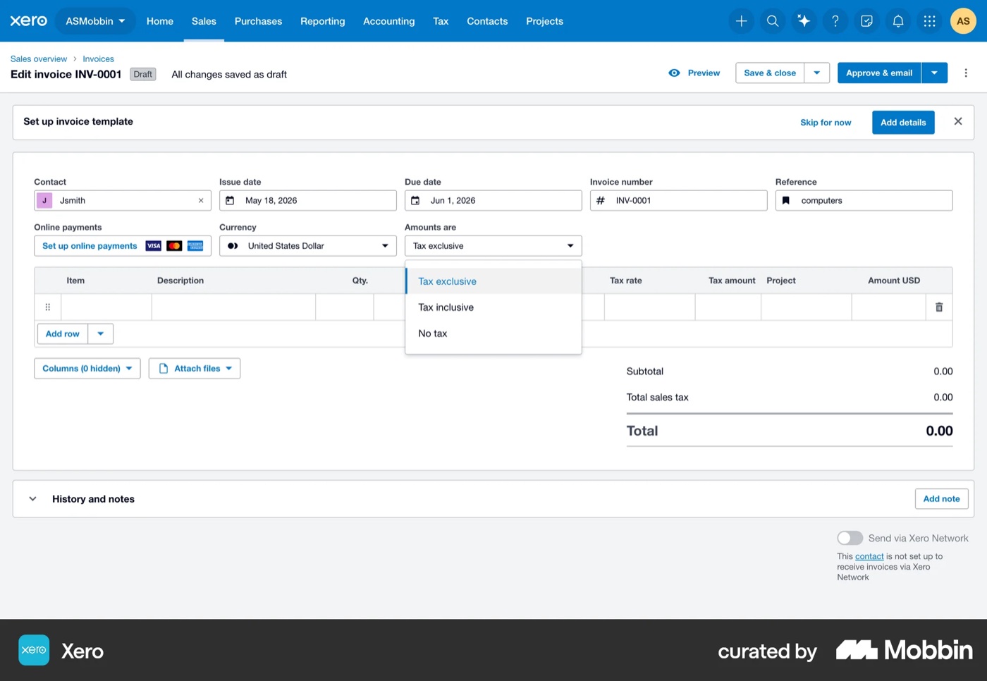Open the Attach files dropdown
987x681 pixels.
(x=195, y=369)
